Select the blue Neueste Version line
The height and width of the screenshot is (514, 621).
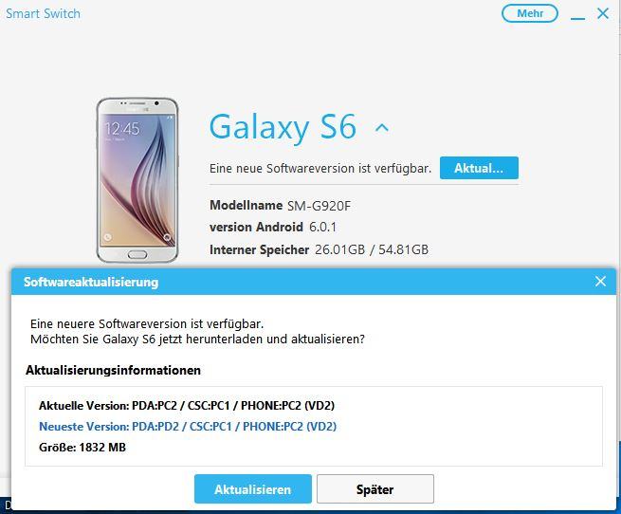click(x=188, y=427)
